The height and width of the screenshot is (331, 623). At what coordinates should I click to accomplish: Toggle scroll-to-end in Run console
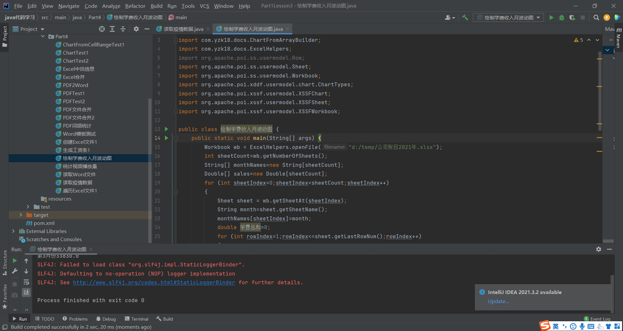[x=26, y=292]
